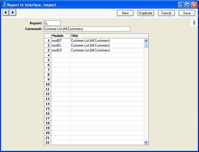
Task: Click the Title cell in row 1
Action: [x=107, y=40]
